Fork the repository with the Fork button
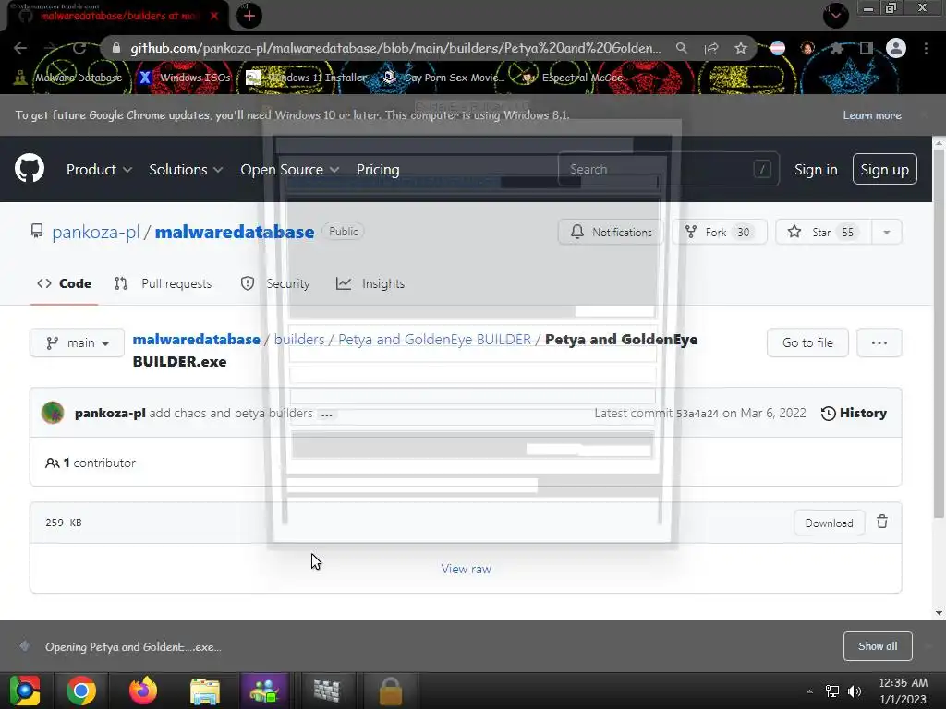This screenshot has width=946, height=709. [x=720, y=232]
